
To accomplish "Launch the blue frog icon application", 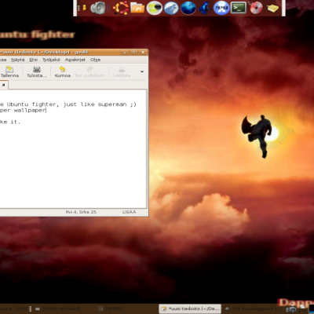I will click(x=205, y=8).
